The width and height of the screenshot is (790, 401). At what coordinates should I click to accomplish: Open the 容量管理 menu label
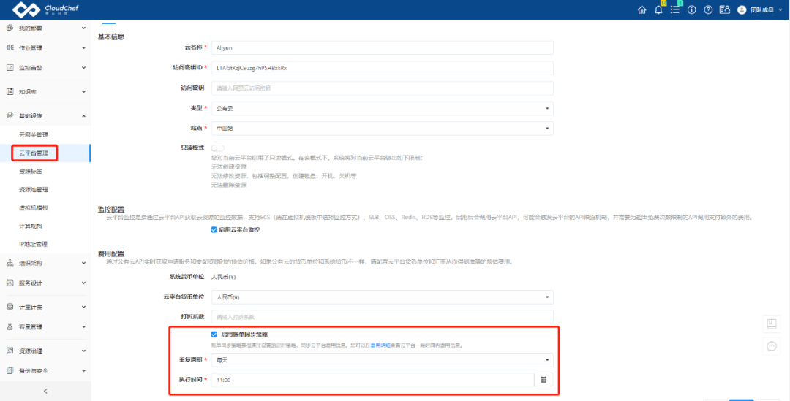tap(31, 326)
